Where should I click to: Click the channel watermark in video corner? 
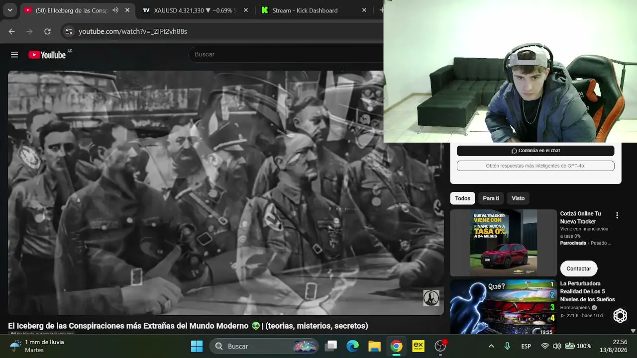431,298
